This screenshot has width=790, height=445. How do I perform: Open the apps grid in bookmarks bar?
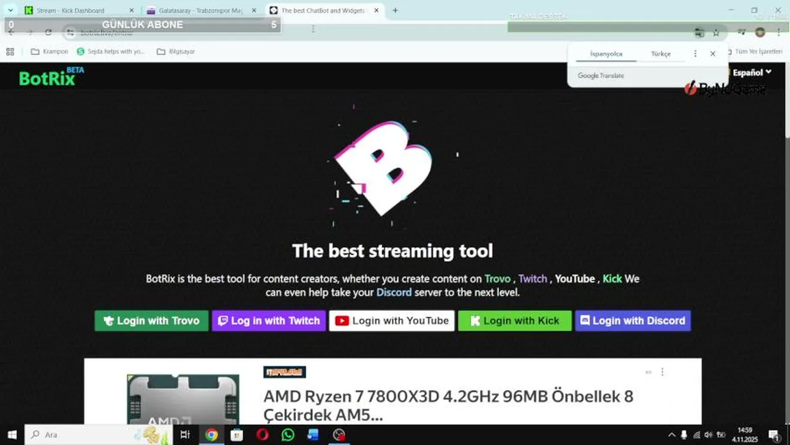tap(10, 52)
